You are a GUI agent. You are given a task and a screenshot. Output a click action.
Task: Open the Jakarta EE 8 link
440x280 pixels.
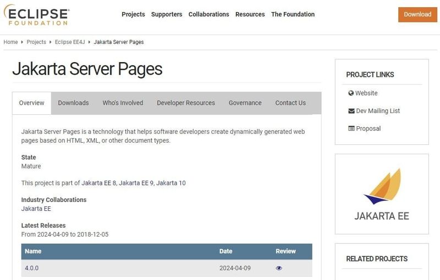click(x=99, y=183)
